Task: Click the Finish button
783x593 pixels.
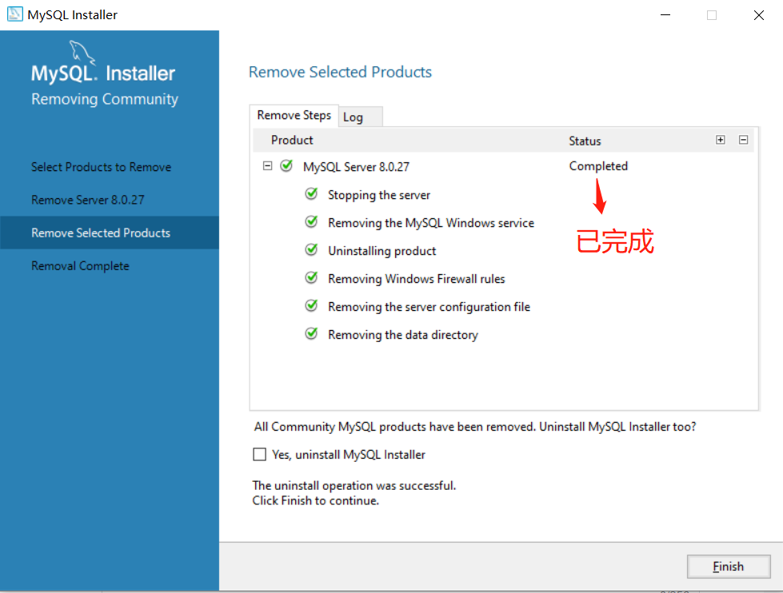Action: pyautogui.click(x=728, y=566)
